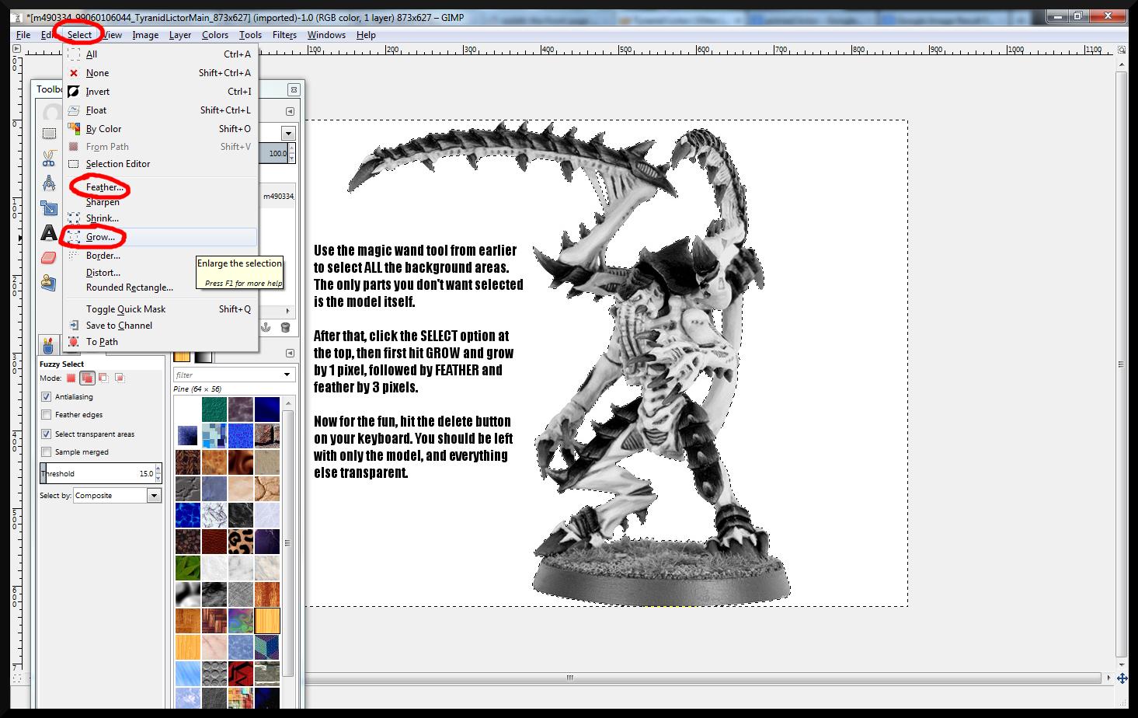This screenshot has height=718, width=1138.
Task: Open the Colors menu
Action: (215, 35)
